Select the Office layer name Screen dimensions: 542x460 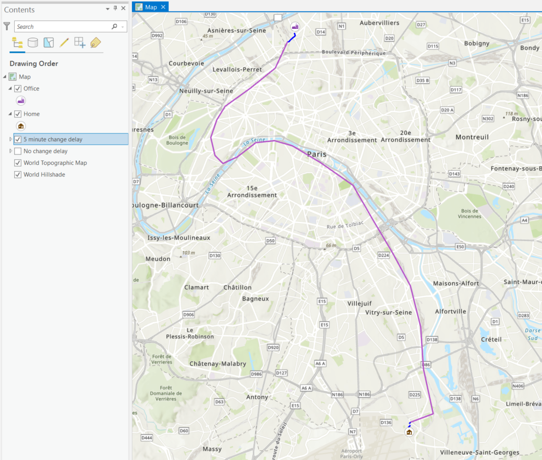[31, 88]
